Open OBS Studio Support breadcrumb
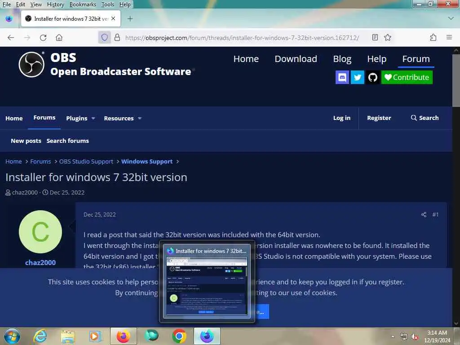This screenshot has width=460, height=345. pyautogui.click(x=86, y=161)
